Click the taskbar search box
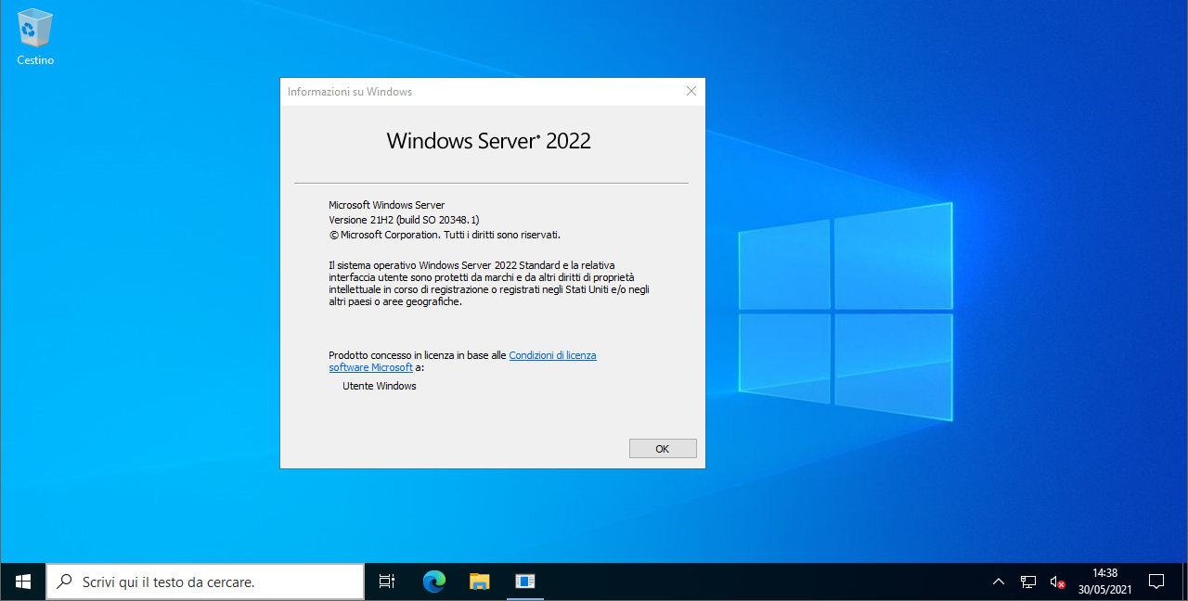 click(x=205, y=582)
